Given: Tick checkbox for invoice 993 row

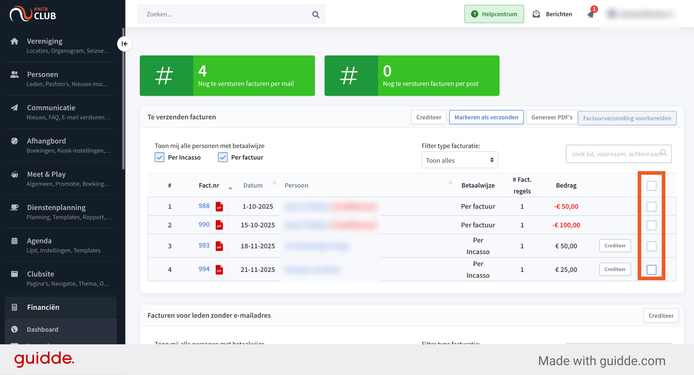Looking at the screenshot, I should (x=651, y=246).
